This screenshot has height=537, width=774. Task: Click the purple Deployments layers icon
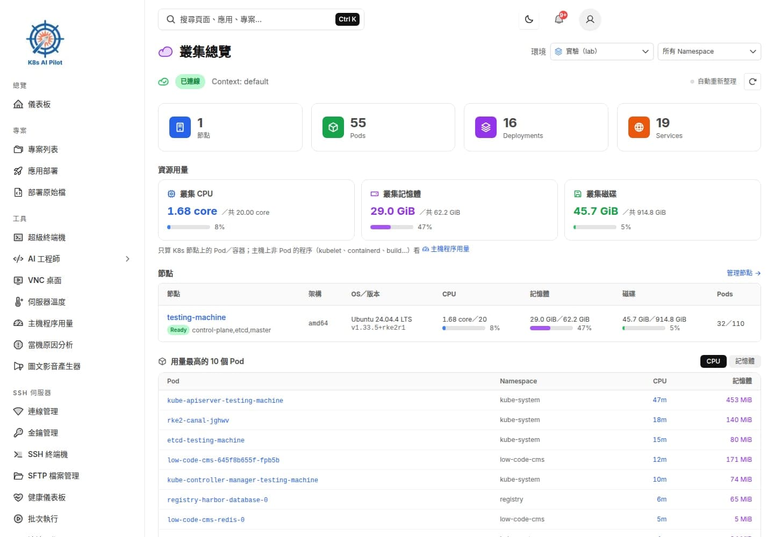[486, 127]
